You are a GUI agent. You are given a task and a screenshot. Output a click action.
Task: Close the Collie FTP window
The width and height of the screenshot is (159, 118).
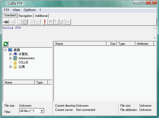coord(151,3)
